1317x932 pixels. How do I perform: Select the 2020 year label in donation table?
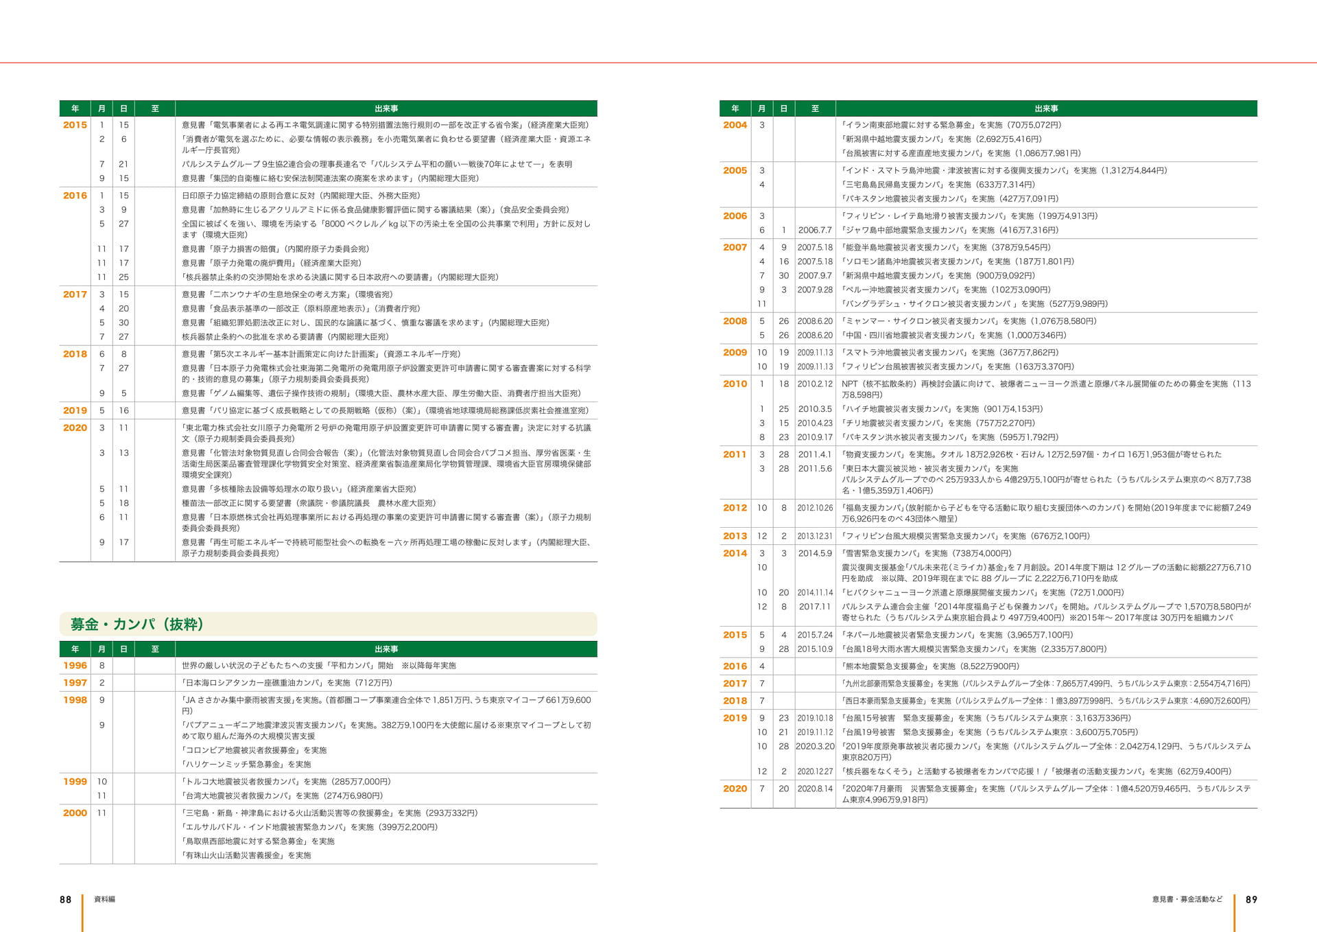pos(735,789)
